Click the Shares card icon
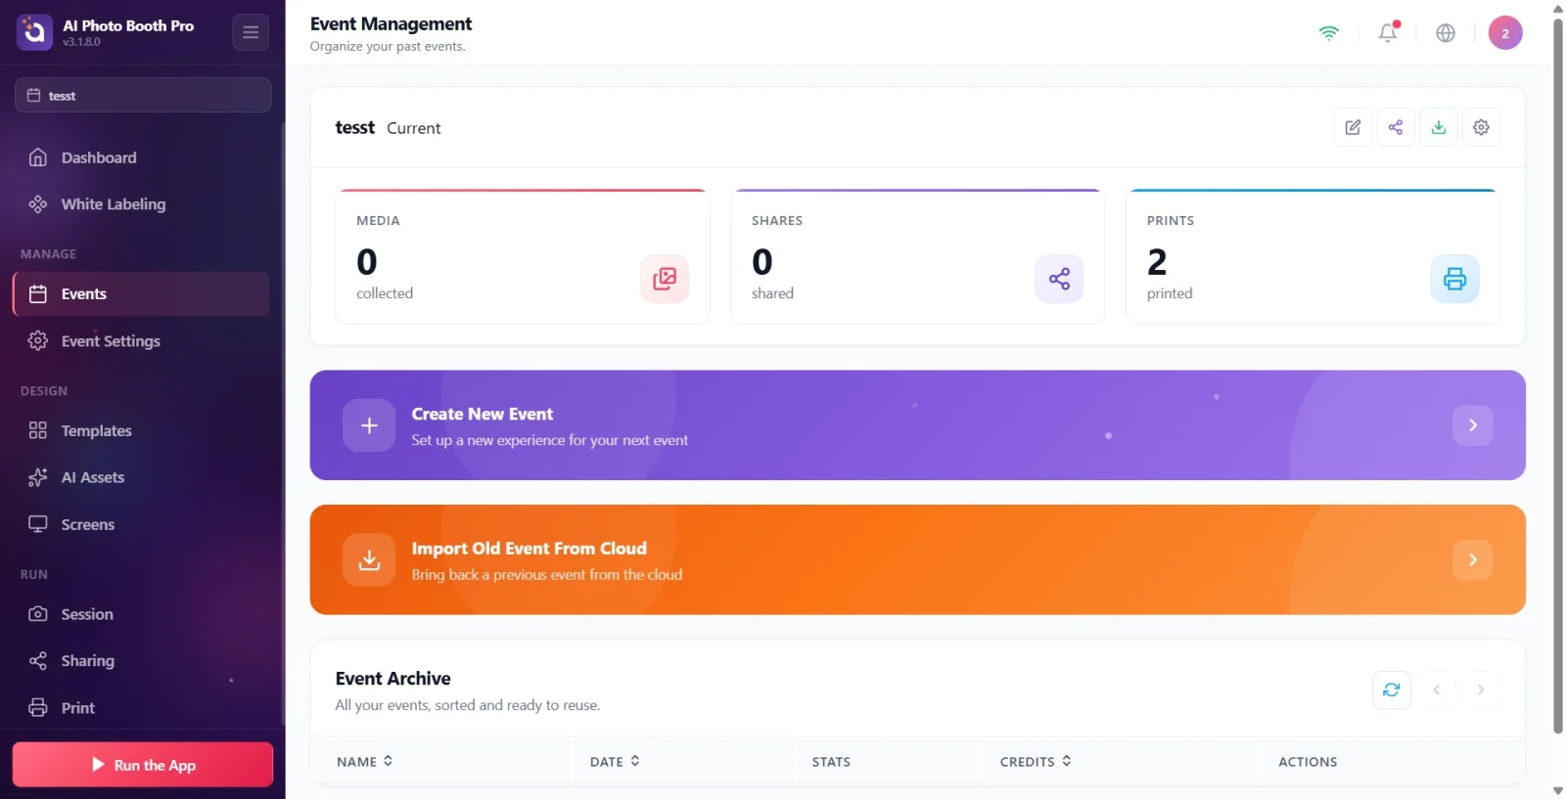The height and width of the screenshot is (799, 1566). click(1059, 279)
